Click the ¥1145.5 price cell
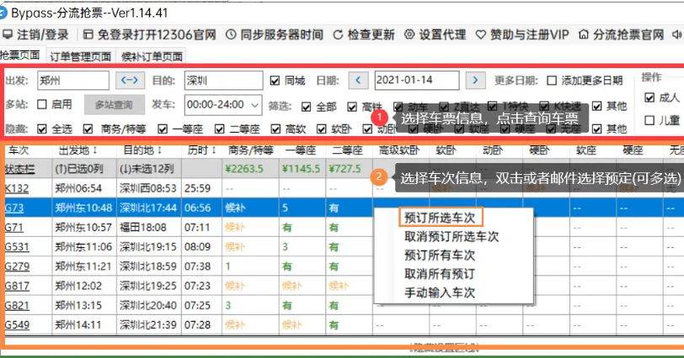Image resolution: width=684 pixels, height=358 pixels. (302, 169)
